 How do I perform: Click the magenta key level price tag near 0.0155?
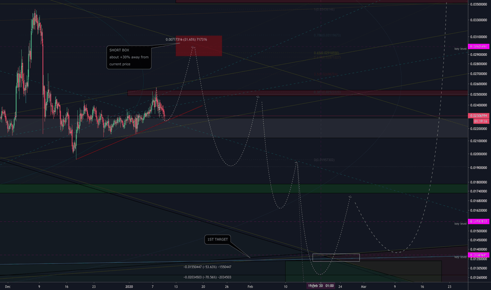point(478,221)
